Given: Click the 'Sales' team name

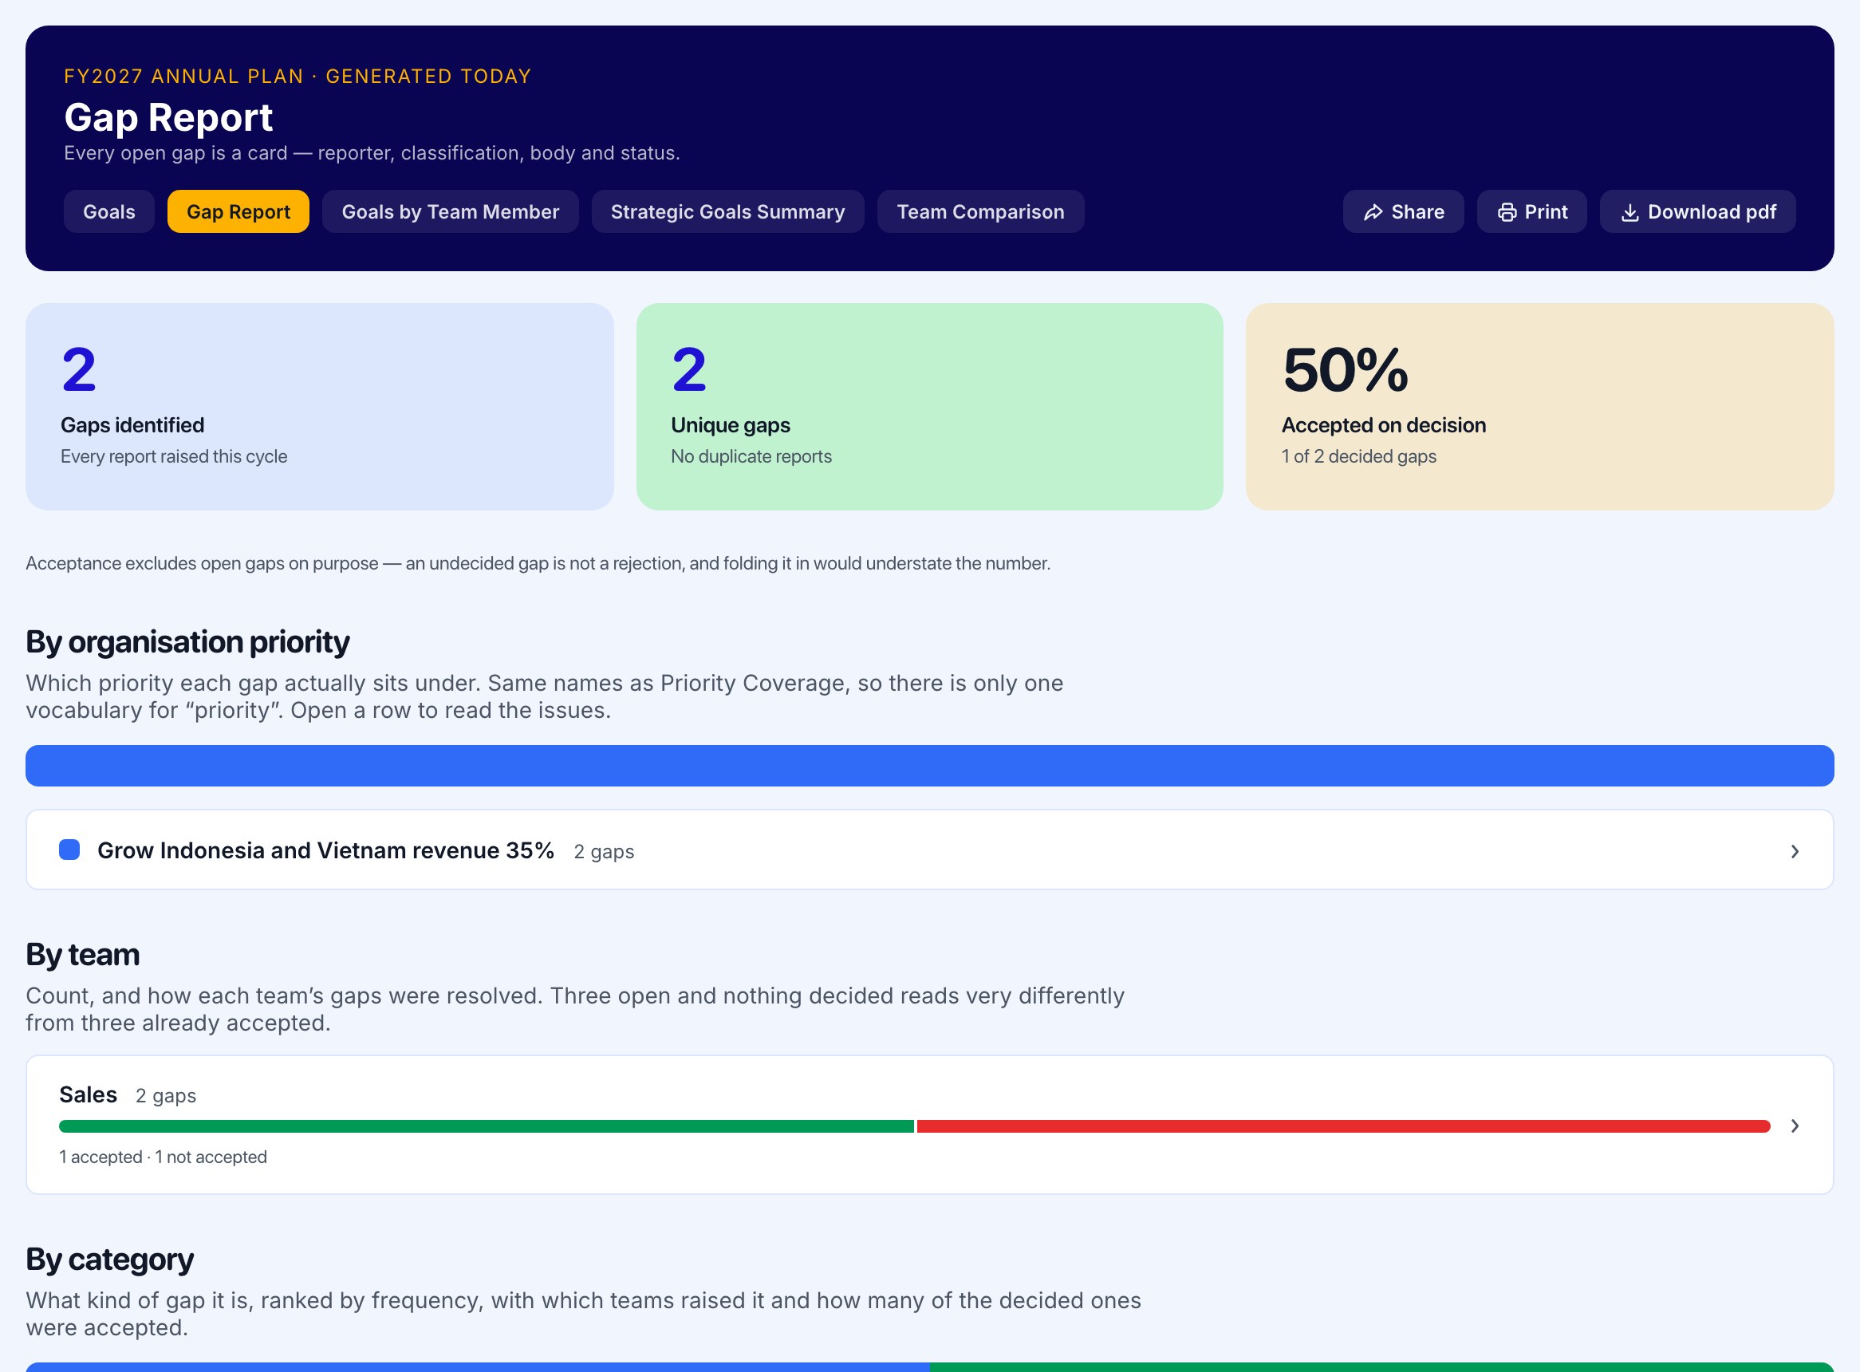Looking at the screenshot, I should 88,1094.
